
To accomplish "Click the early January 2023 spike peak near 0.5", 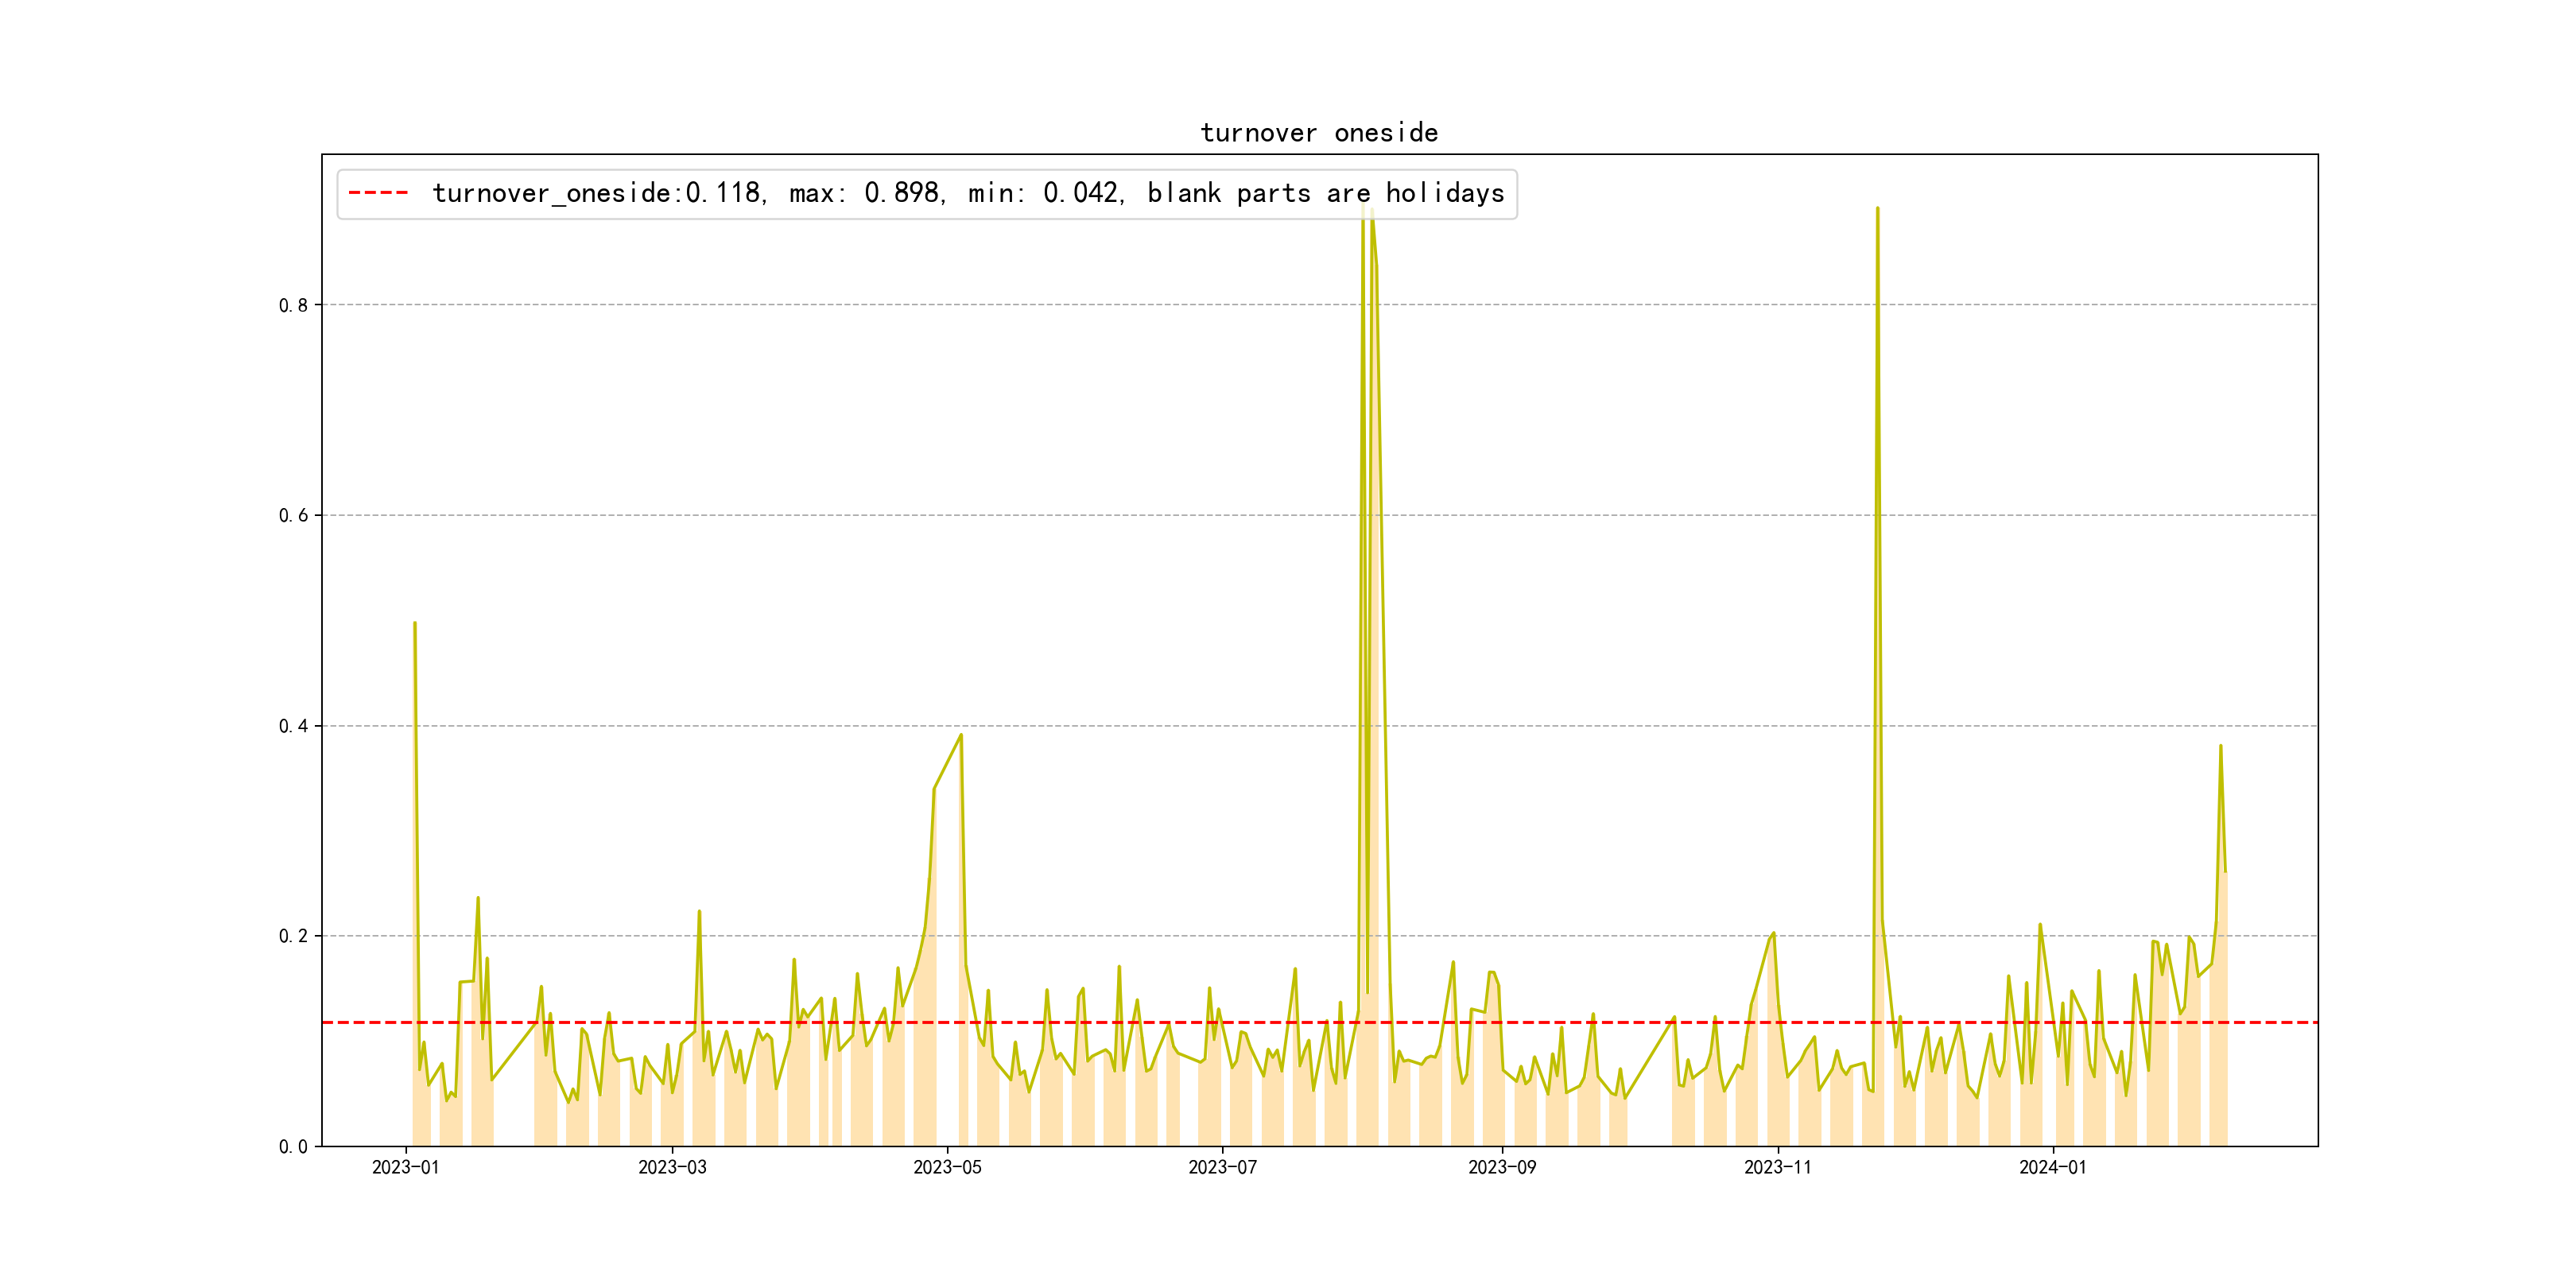I will 415,623.
